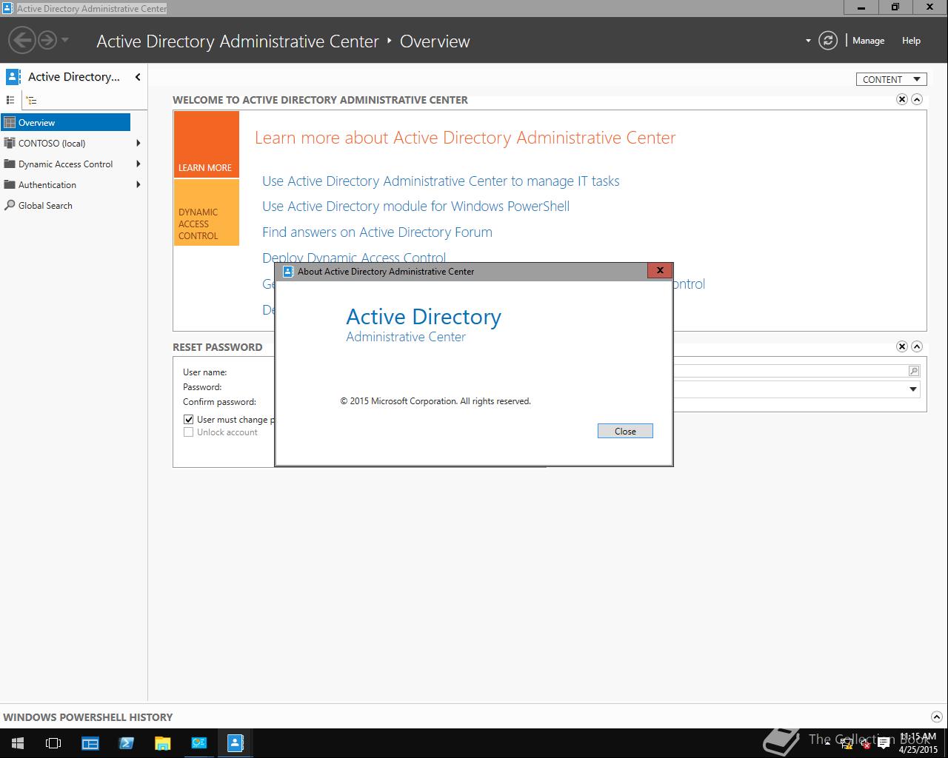Click the Refresh icon in header
This screenshot has height=758, width=948.
(x=828, y=41)
